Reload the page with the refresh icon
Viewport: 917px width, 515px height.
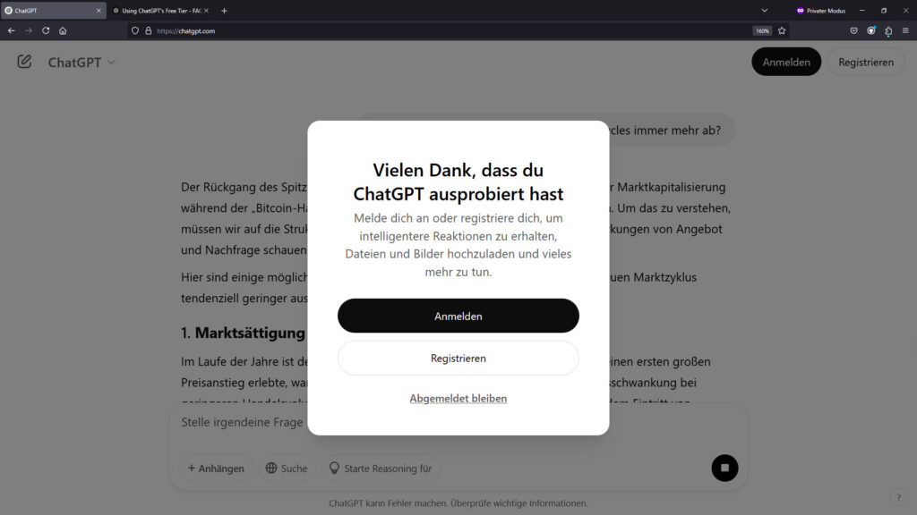click(46, 30)
